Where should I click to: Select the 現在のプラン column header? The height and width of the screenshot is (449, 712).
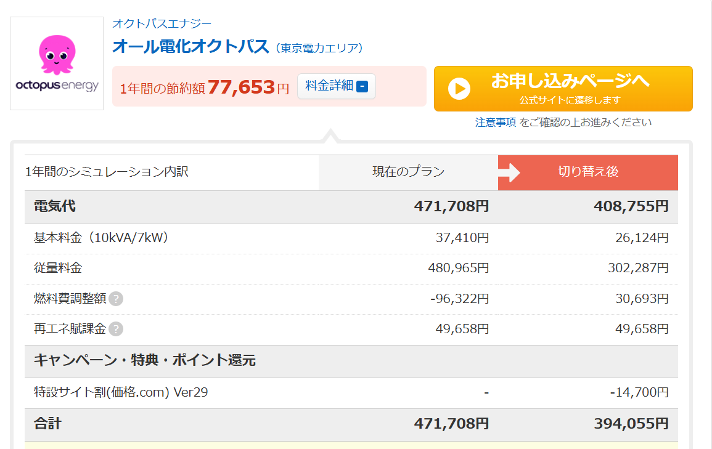pos(407,172)
